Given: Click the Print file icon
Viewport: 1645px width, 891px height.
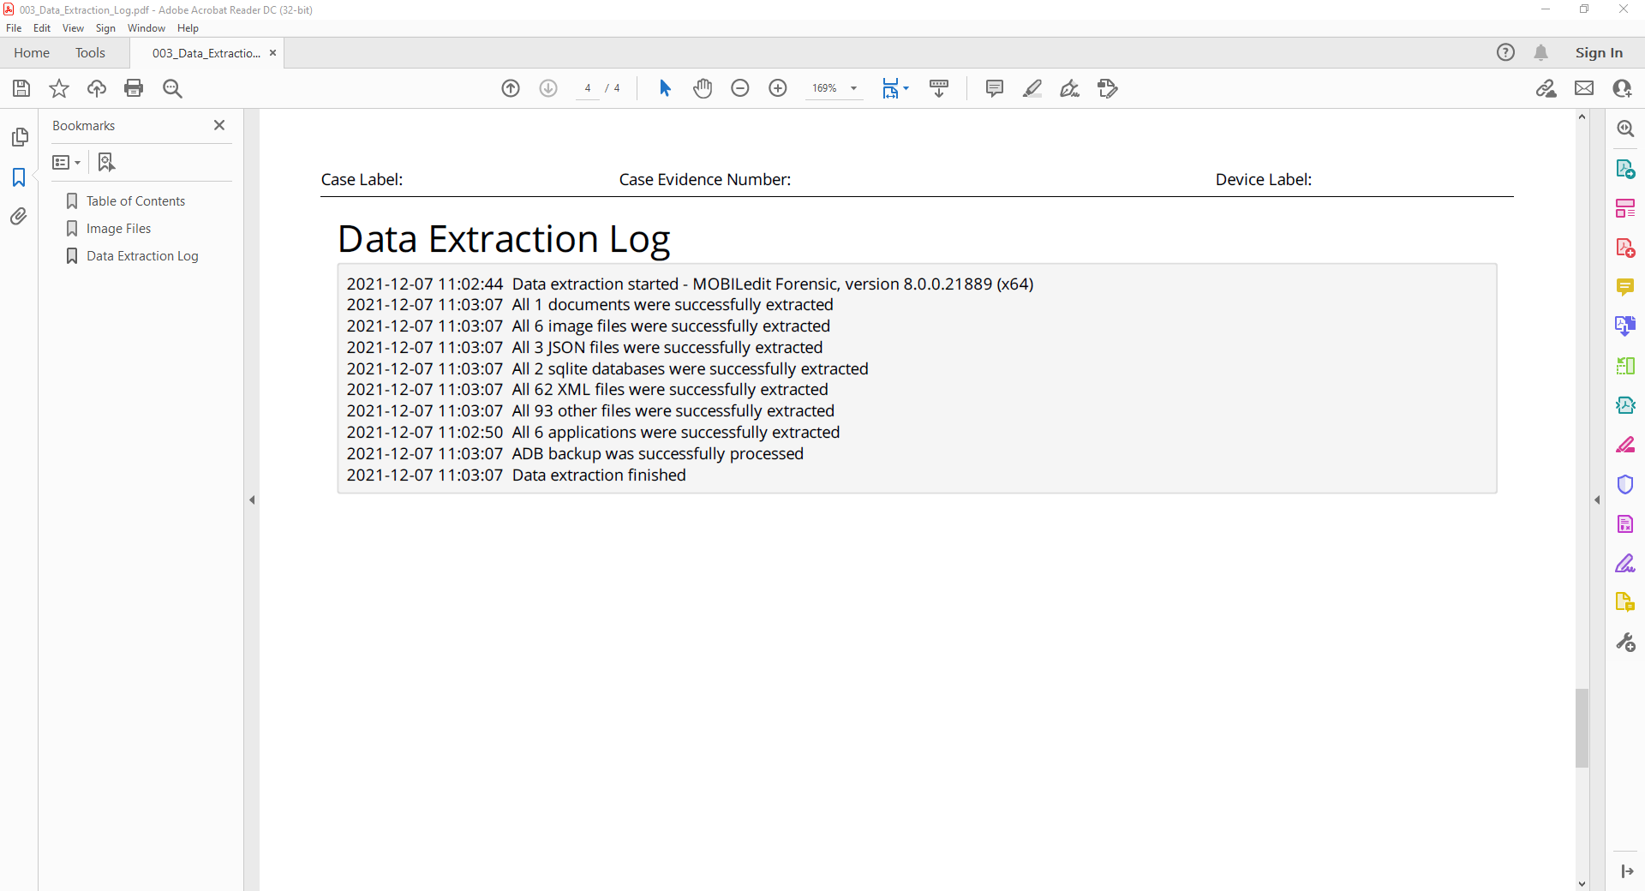Looking at the screenshot, I should point(134,88).
